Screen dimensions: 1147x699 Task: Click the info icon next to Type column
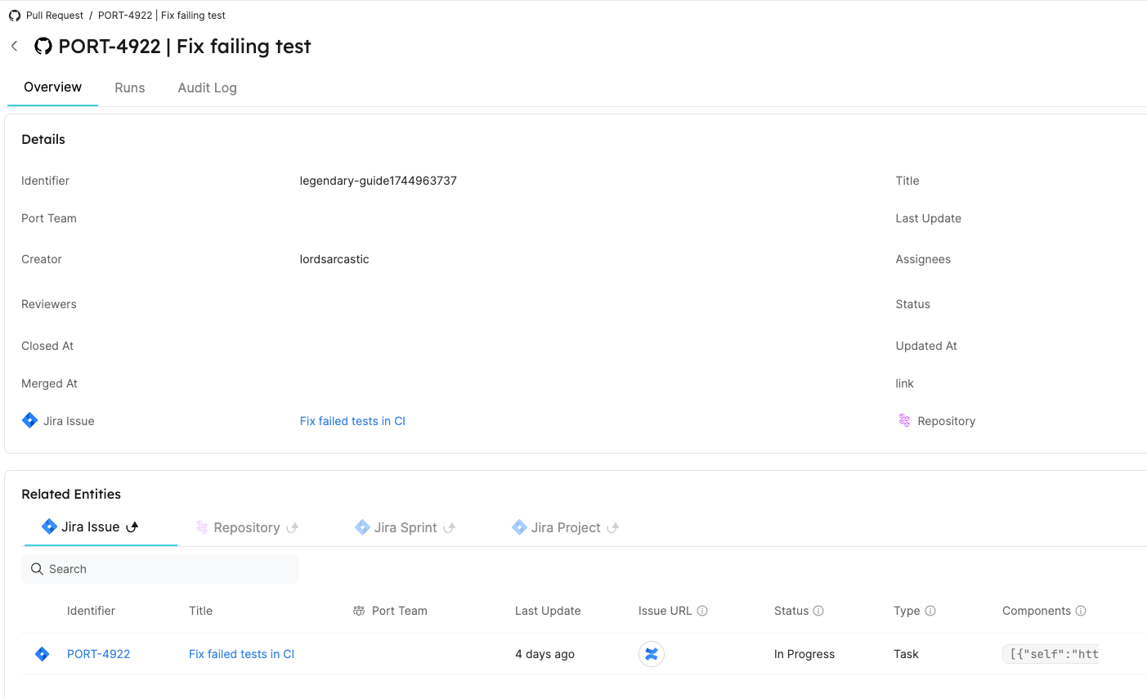[x=930, y=611]
